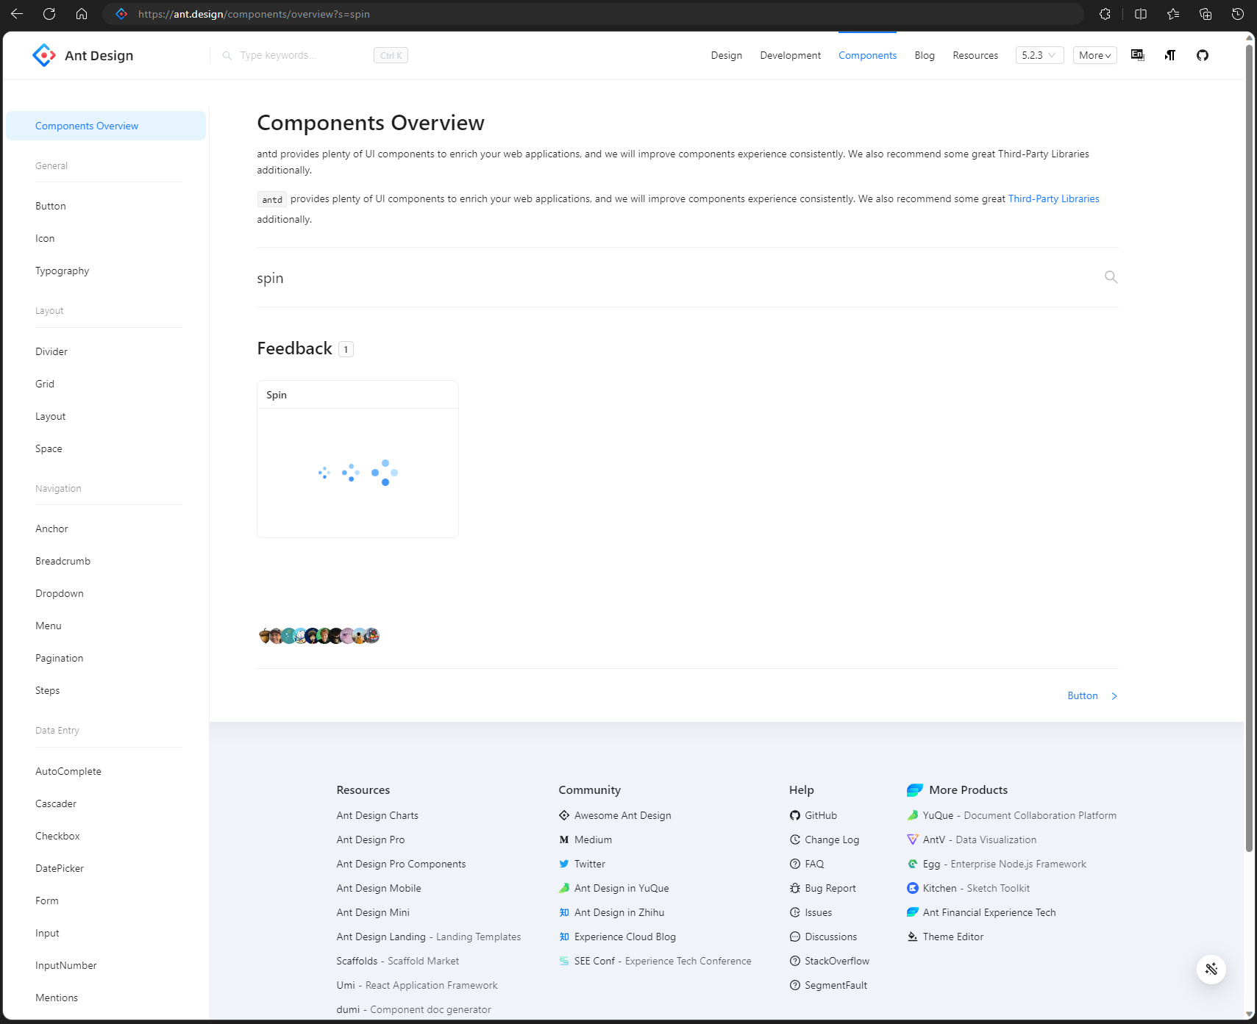Enable keyword search with Ctrl K shortcut badge
Screen dimensions: 1257x1024
tap(391, 55)
